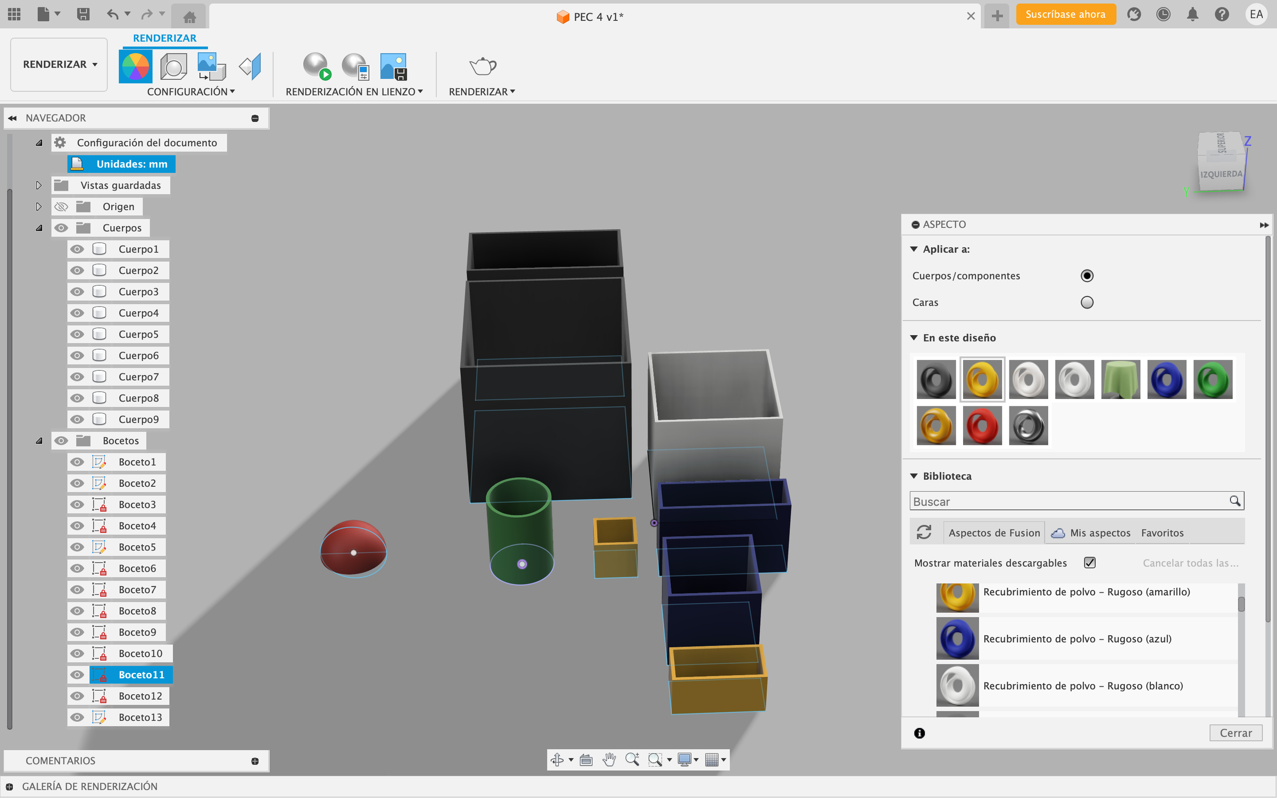Screen dimensions: 1277x798
Task: Expand the COMENTARIOS panel
Action: pyautogui.click(x=255, y=761)
